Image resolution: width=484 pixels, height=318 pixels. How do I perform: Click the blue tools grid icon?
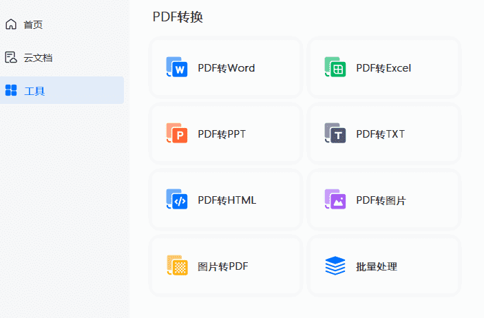pos(11,90)
